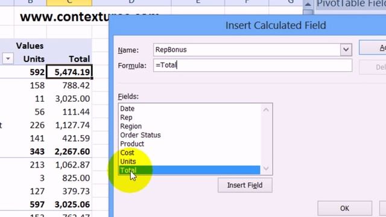Select the cell showing 1,062.87

click(x=69, y=165)
